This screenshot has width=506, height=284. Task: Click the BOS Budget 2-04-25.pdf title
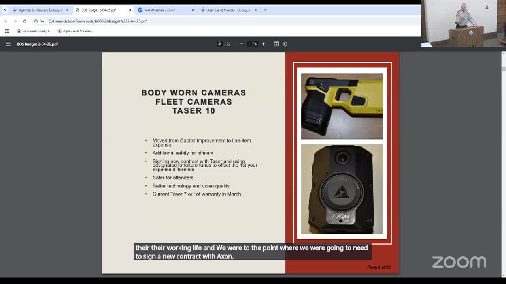[x=37, y=44]
